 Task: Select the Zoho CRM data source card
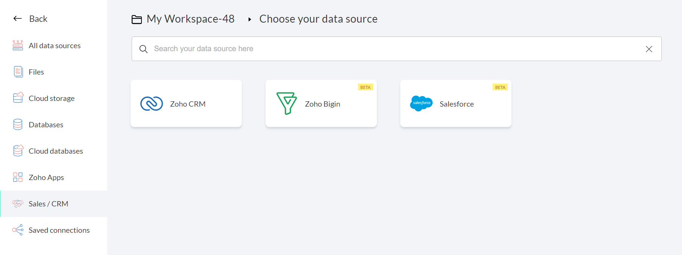186,104
